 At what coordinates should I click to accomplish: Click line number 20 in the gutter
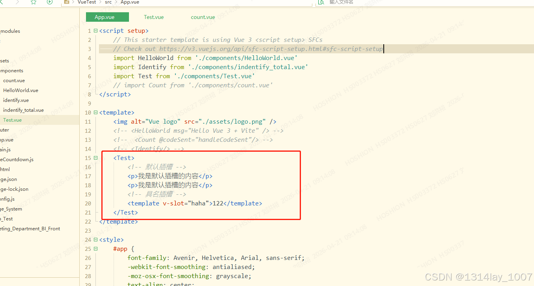[x=88, y=203]
